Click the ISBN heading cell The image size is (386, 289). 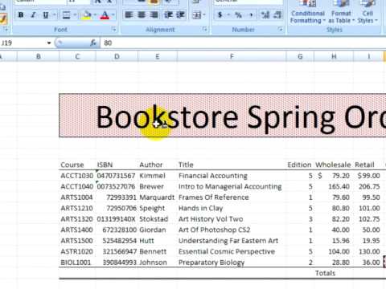[x=117, y=165]
